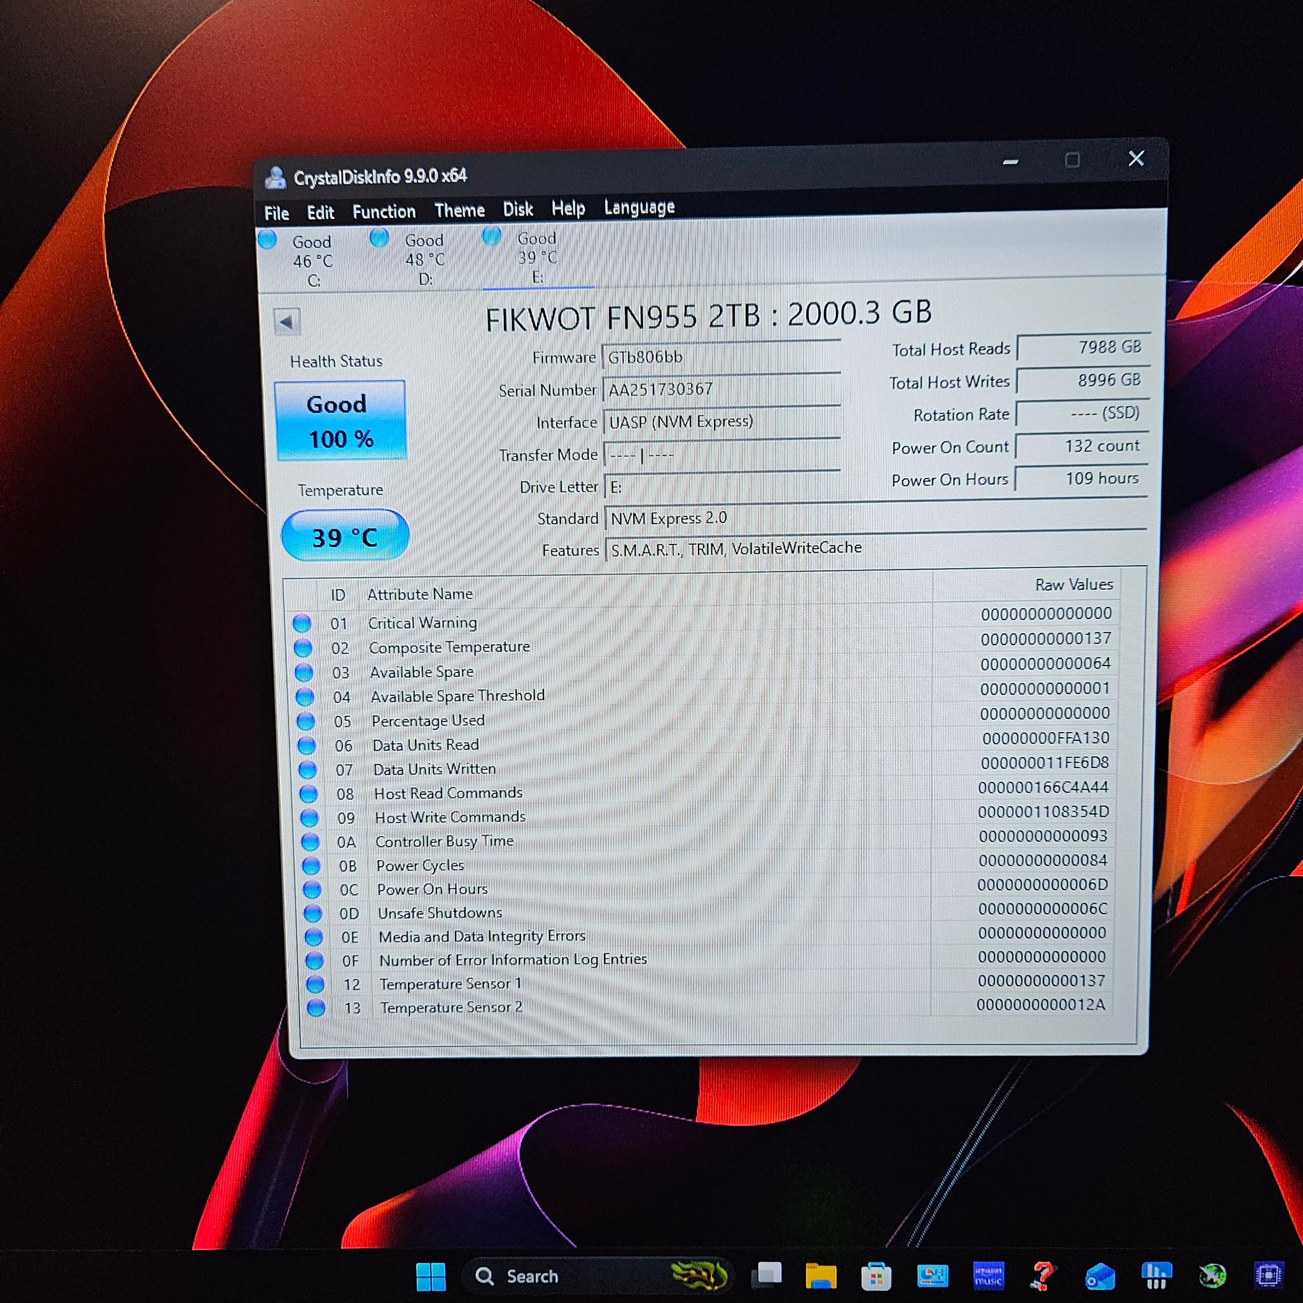
Task: Click status orb for Percentage Used row
Action: [x=306, y=721]
